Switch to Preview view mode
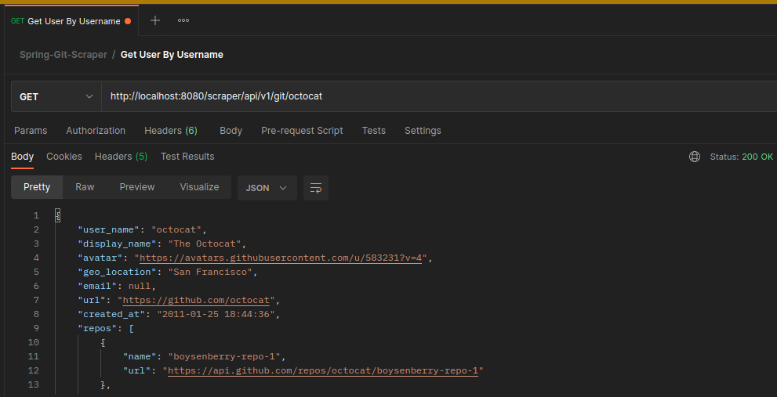The height and width of the screenshot is (397, 777). 136,187
